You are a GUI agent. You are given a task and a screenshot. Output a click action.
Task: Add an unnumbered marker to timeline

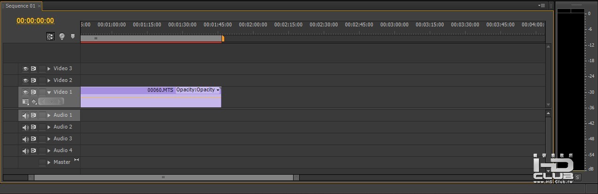[x=73, y=36]
